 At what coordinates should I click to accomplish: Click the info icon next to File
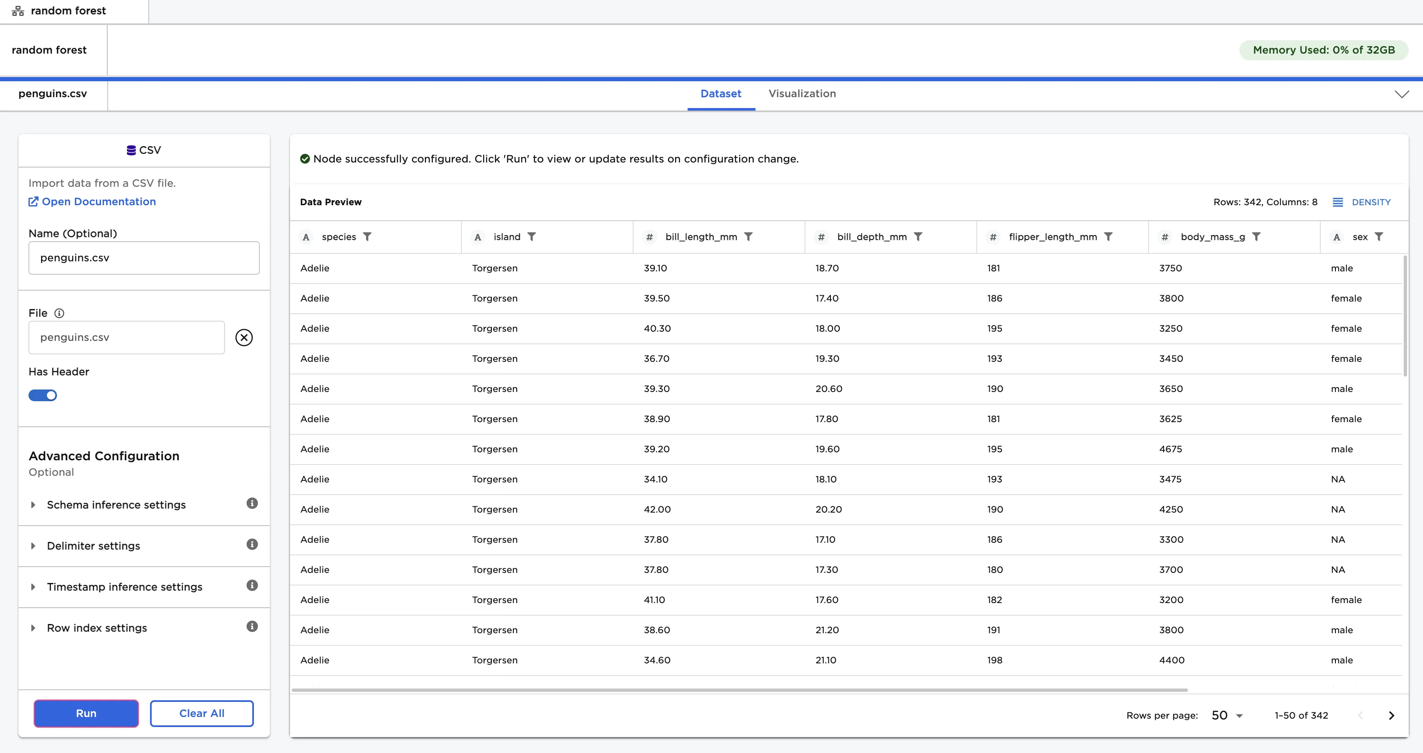pos(60,313)
